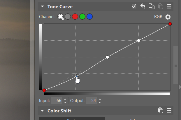Collapse the Tone Curve section
The width and height of the screenshot is (181, 120).
click(43, 6)
